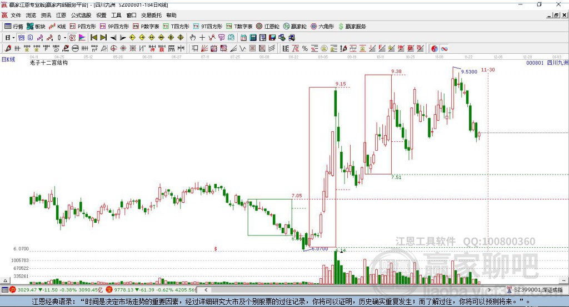Click the SZ399001 深证成指 status item
Image resolution: width=569 pixels, height=307 pixels.
click(535, 290)
